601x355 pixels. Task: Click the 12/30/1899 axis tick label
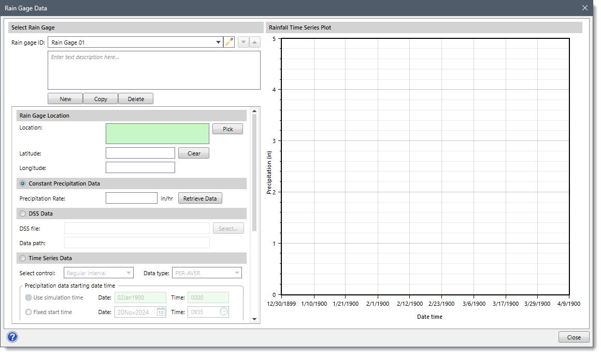click(x=281, y=304)
